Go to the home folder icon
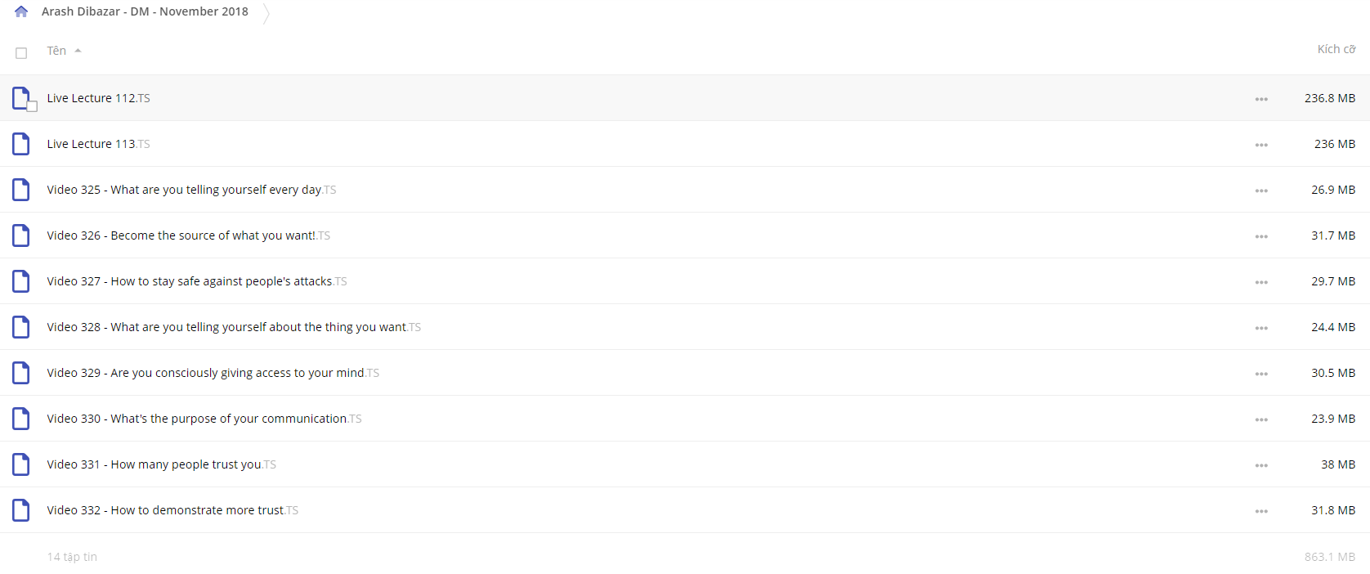Viewport: 1370px width, 574px height. pyautogui.click(x=21, y=11)
